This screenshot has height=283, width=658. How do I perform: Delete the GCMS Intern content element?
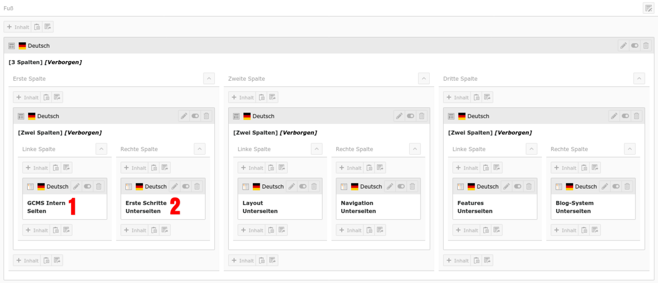[x=99, y=186]
